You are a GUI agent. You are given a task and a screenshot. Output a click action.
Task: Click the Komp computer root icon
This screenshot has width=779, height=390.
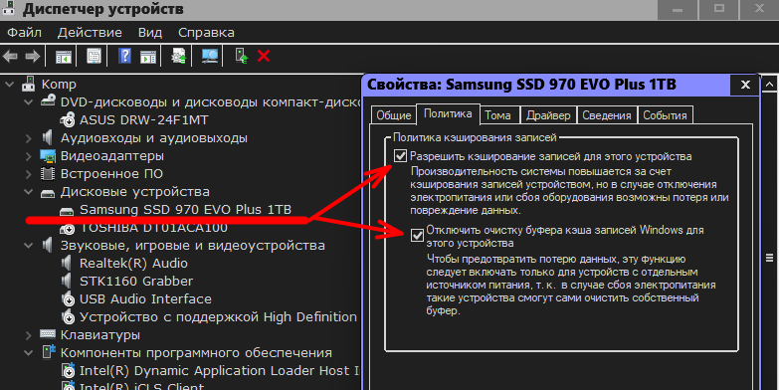[29, 84]
